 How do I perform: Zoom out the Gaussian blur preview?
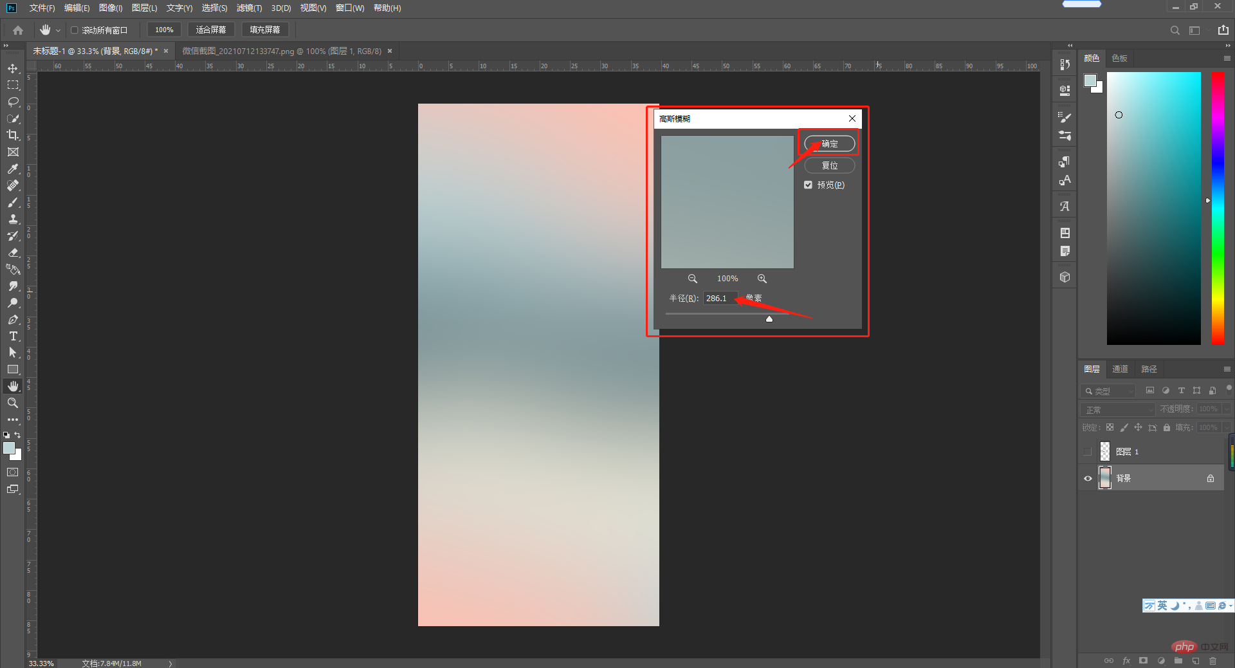(x=693, y=279)
